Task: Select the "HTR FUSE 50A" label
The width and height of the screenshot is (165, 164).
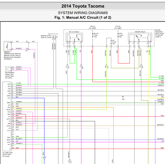Action: (x=121, y=35)
